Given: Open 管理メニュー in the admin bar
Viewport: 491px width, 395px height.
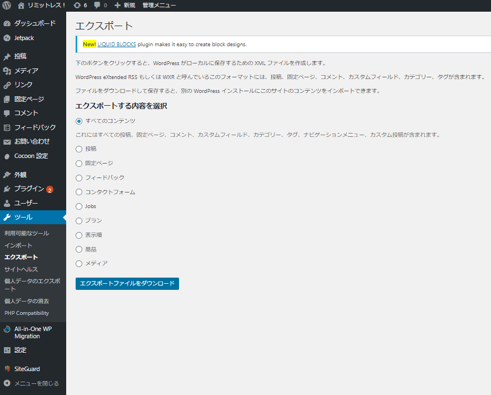Looking at the screenshot, I should pos(159,6).
